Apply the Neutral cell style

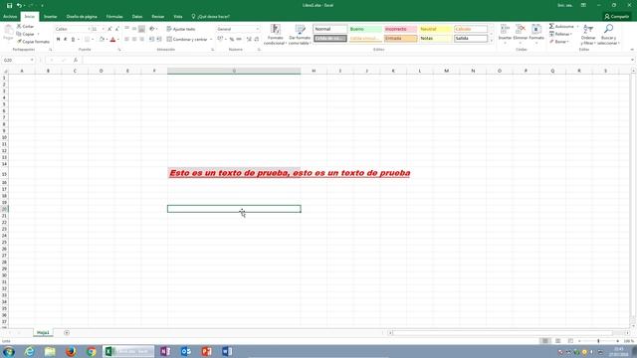[435, 29]
